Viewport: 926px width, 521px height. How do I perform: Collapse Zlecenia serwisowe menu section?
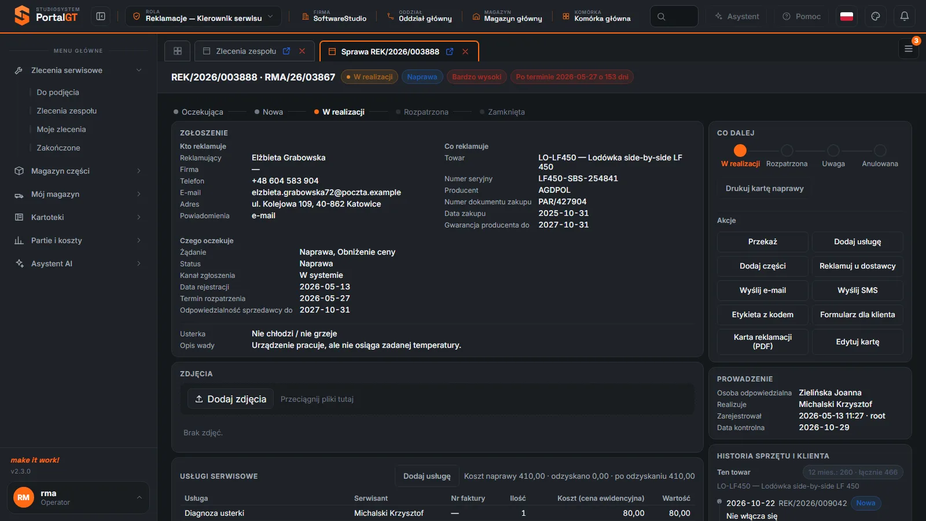click(x=78, y=70)
